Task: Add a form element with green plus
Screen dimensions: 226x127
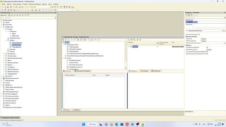Action: (x=63, y=40)
